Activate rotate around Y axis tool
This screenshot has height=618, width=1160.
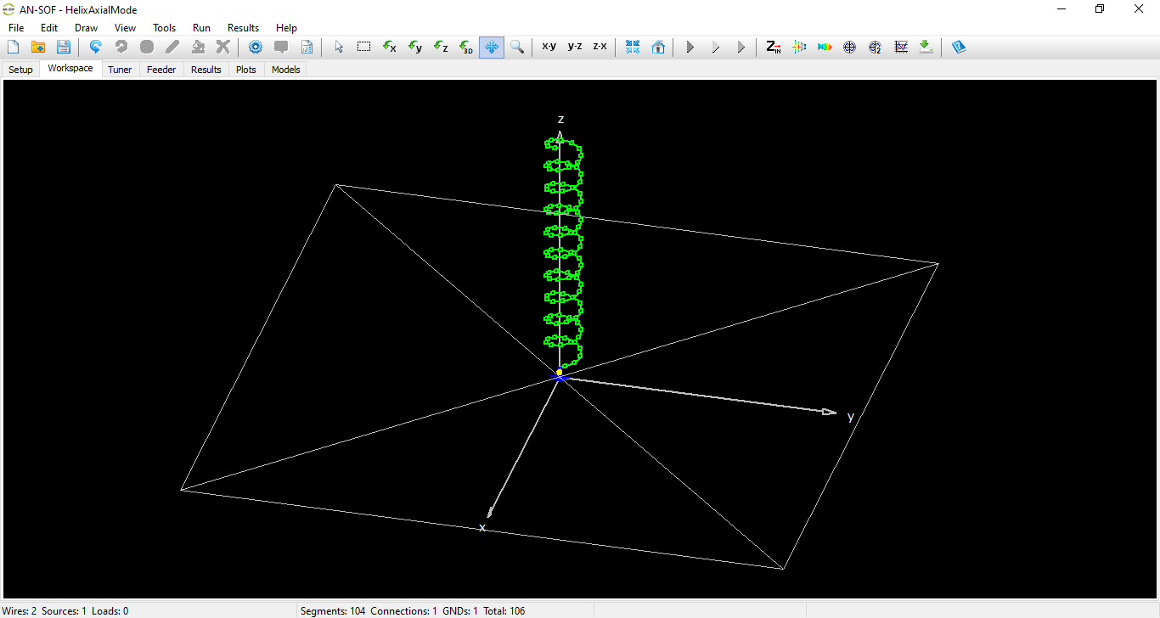[414, 47]
